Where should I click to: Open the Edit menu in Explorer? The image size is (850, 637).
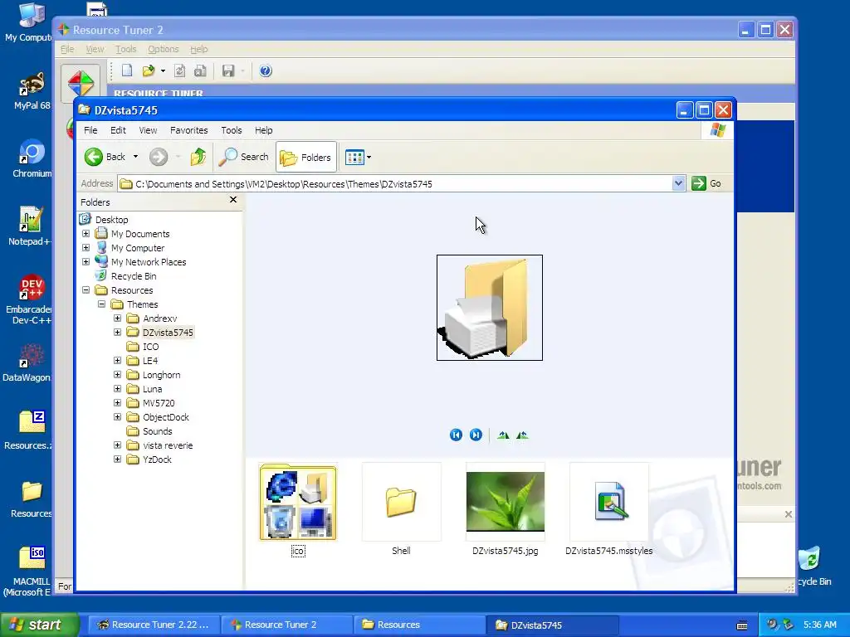pyautogui.click(x=118, y=130)
